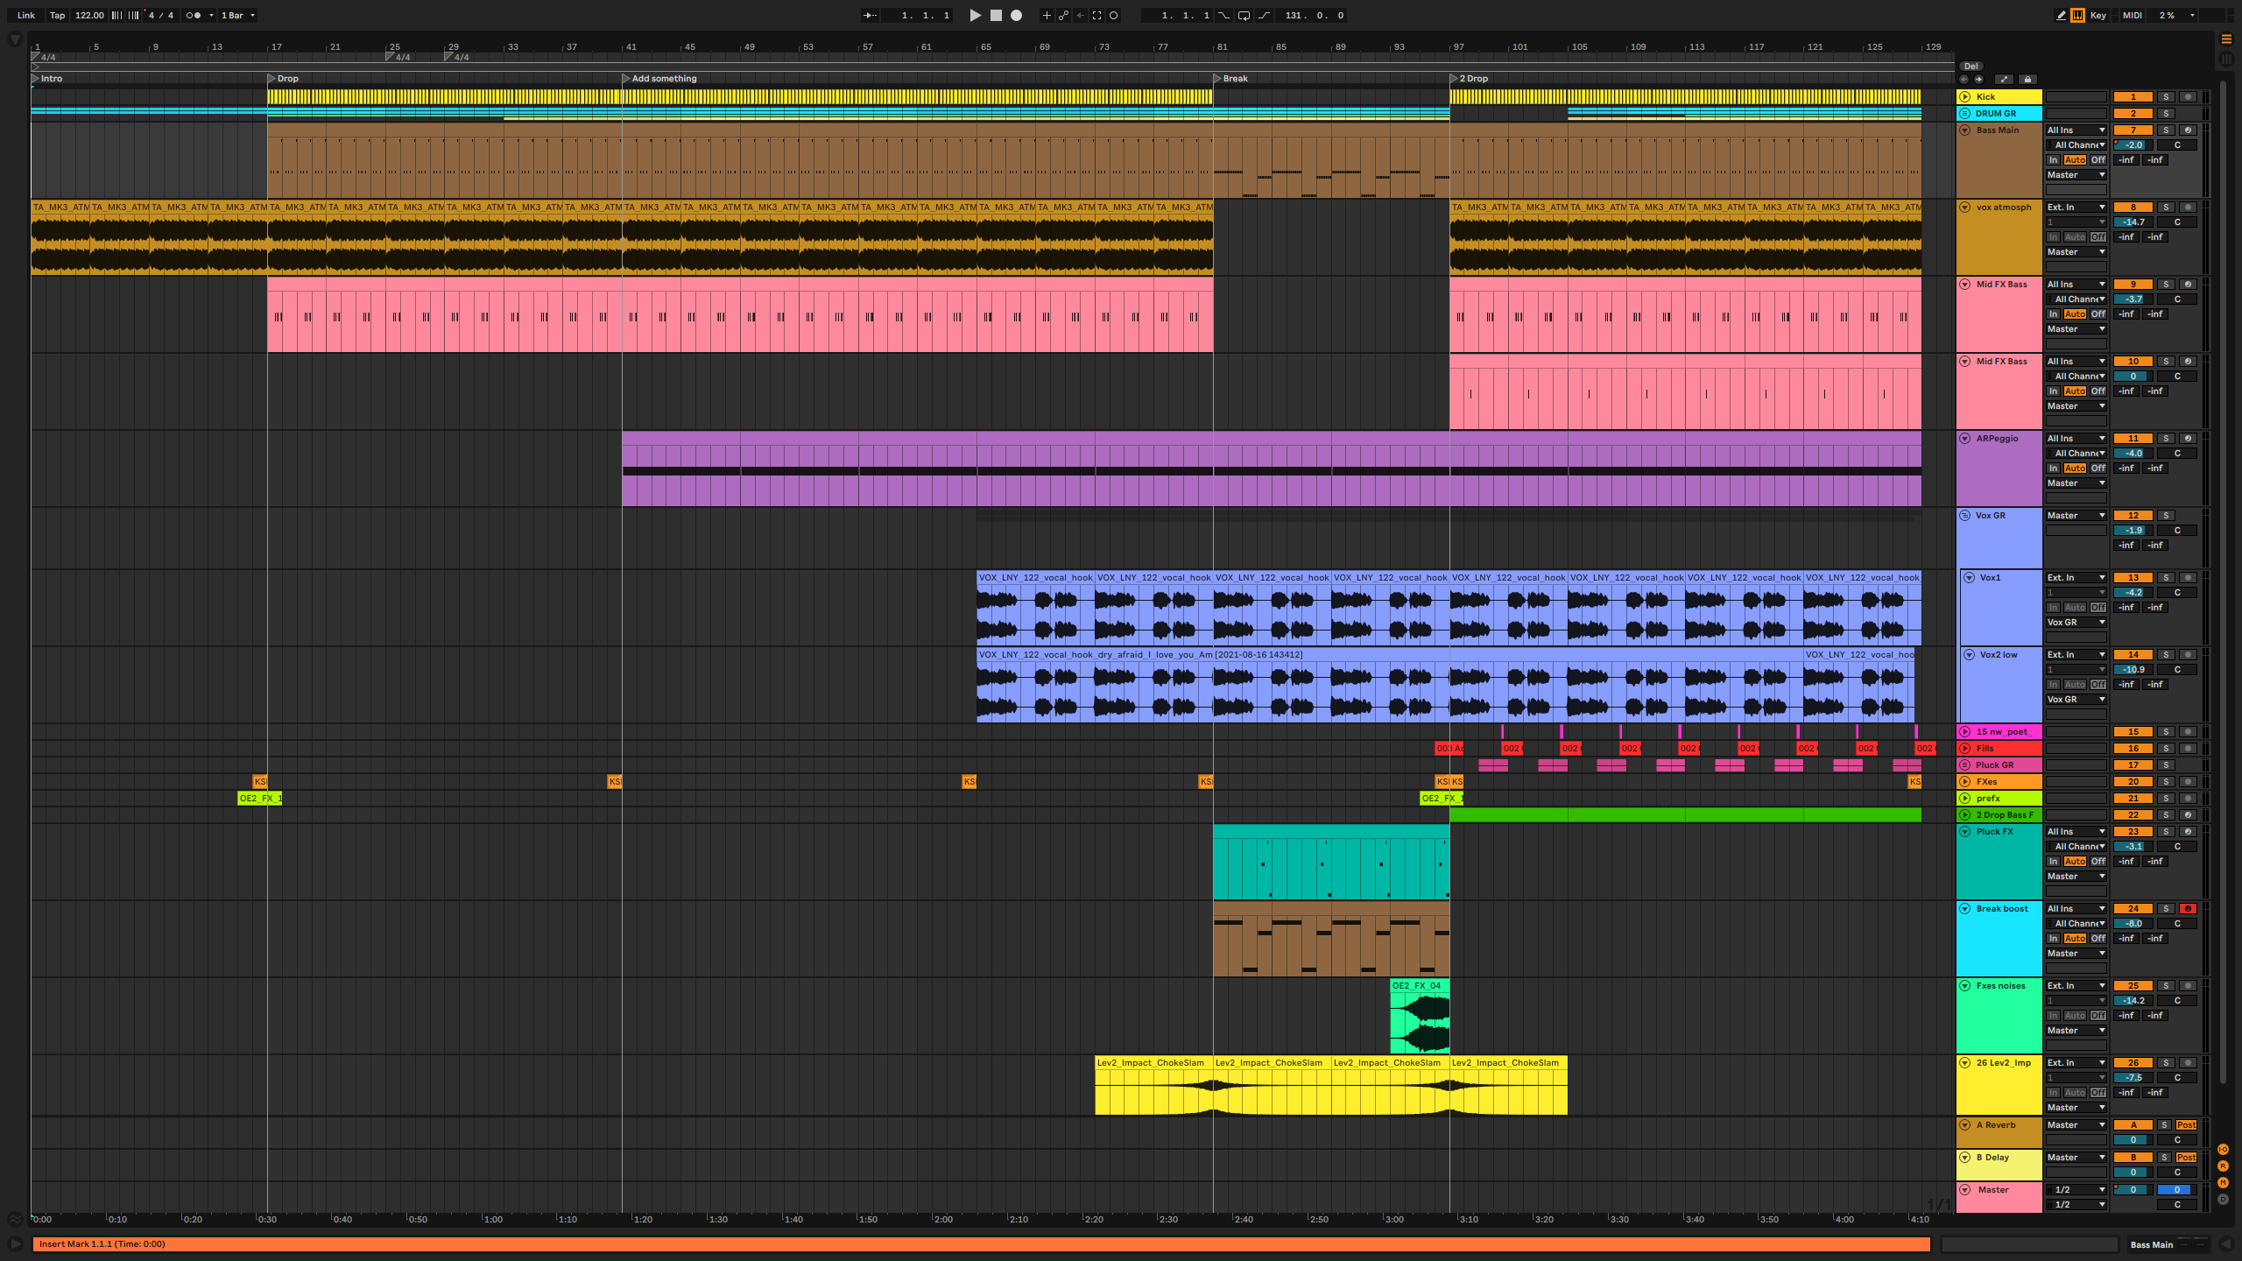Open quantization 1 Bar menu
Viewport: 2242px width, 1261px height.
[x=237, y=15]
